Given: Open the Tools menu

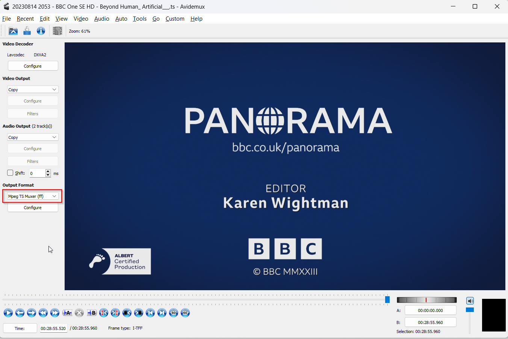Looking at the screenshot, I should click(x=139, y=19).
